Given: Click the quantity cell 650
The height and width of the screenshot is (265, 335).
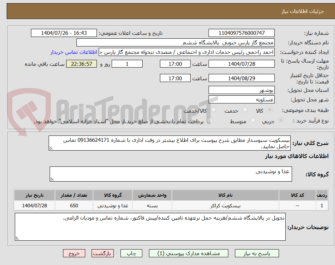Looking at the screenshot, I should 74,206.
